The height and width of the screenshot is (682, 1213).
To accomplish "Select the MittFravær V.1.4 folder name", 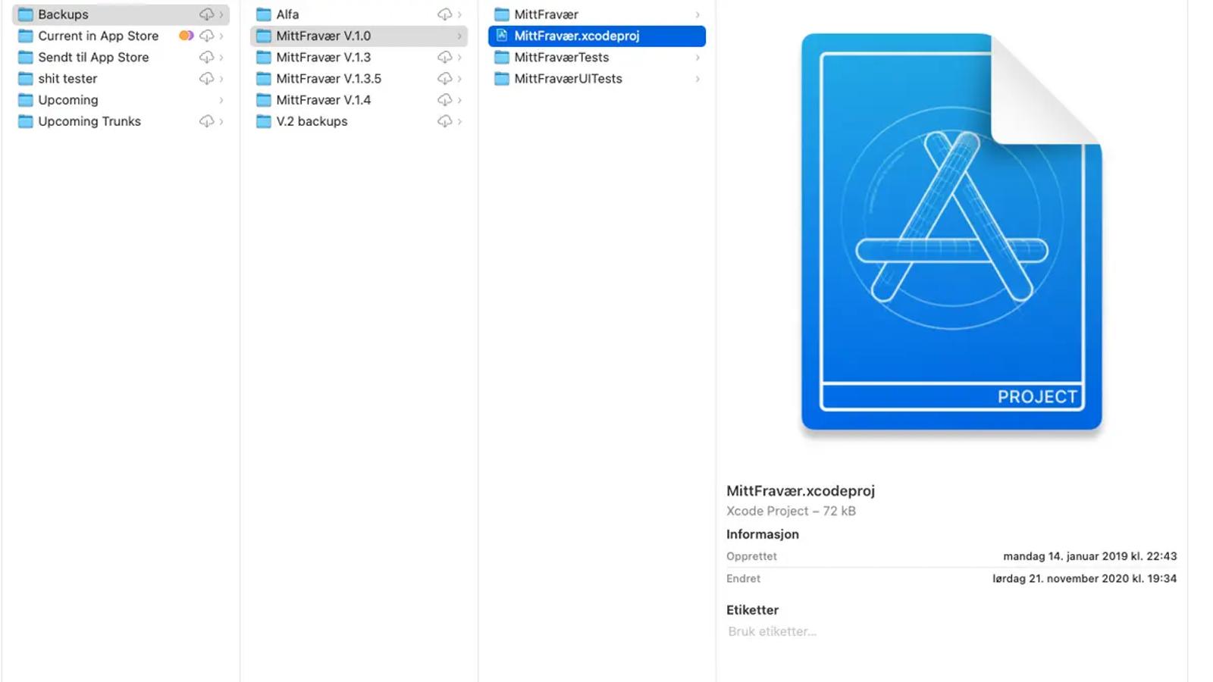I will (x=324, y=100).
